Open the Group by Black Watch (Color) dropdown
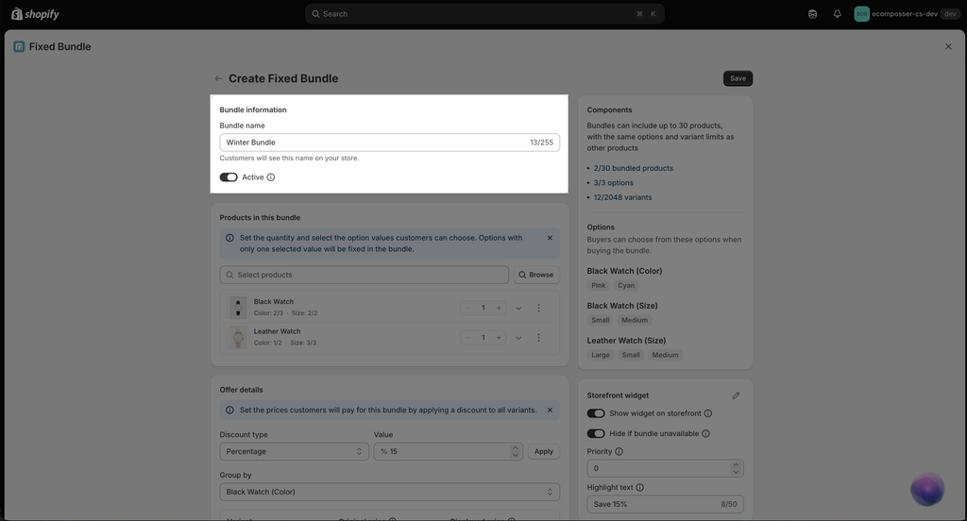The height and width of the screenshot is (521, 967). pyautogui.click(x=390, y=492)
